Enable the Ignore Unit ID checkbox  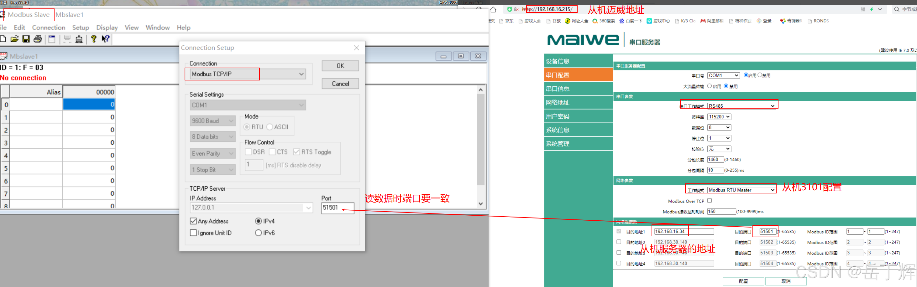193,233
